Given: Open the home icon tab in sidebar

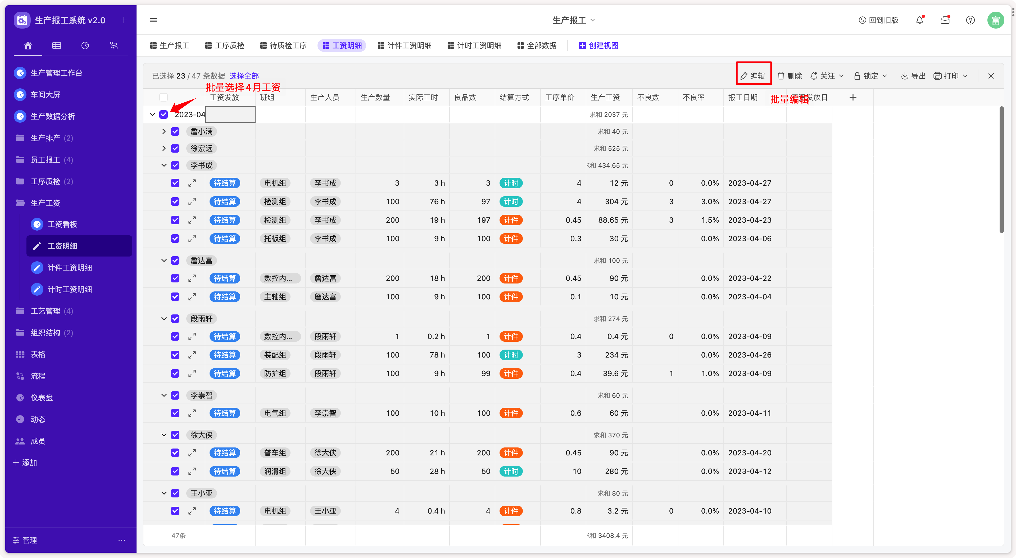Looking at the screenshot, I should tap(28, 45).
